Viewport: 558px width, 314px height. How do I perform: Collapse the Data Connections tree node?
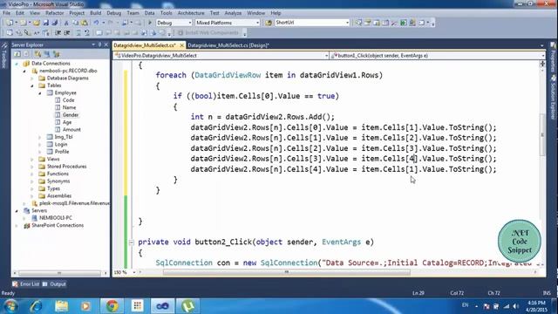(x=17, y=64)
